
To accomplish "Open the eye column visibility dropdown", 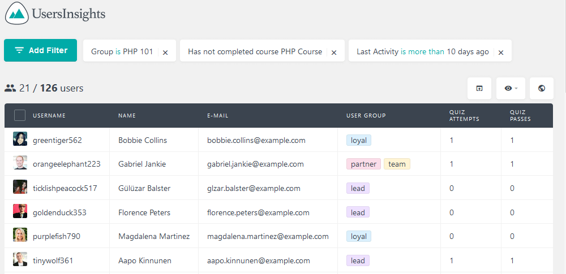I will [x=511, y=88].
